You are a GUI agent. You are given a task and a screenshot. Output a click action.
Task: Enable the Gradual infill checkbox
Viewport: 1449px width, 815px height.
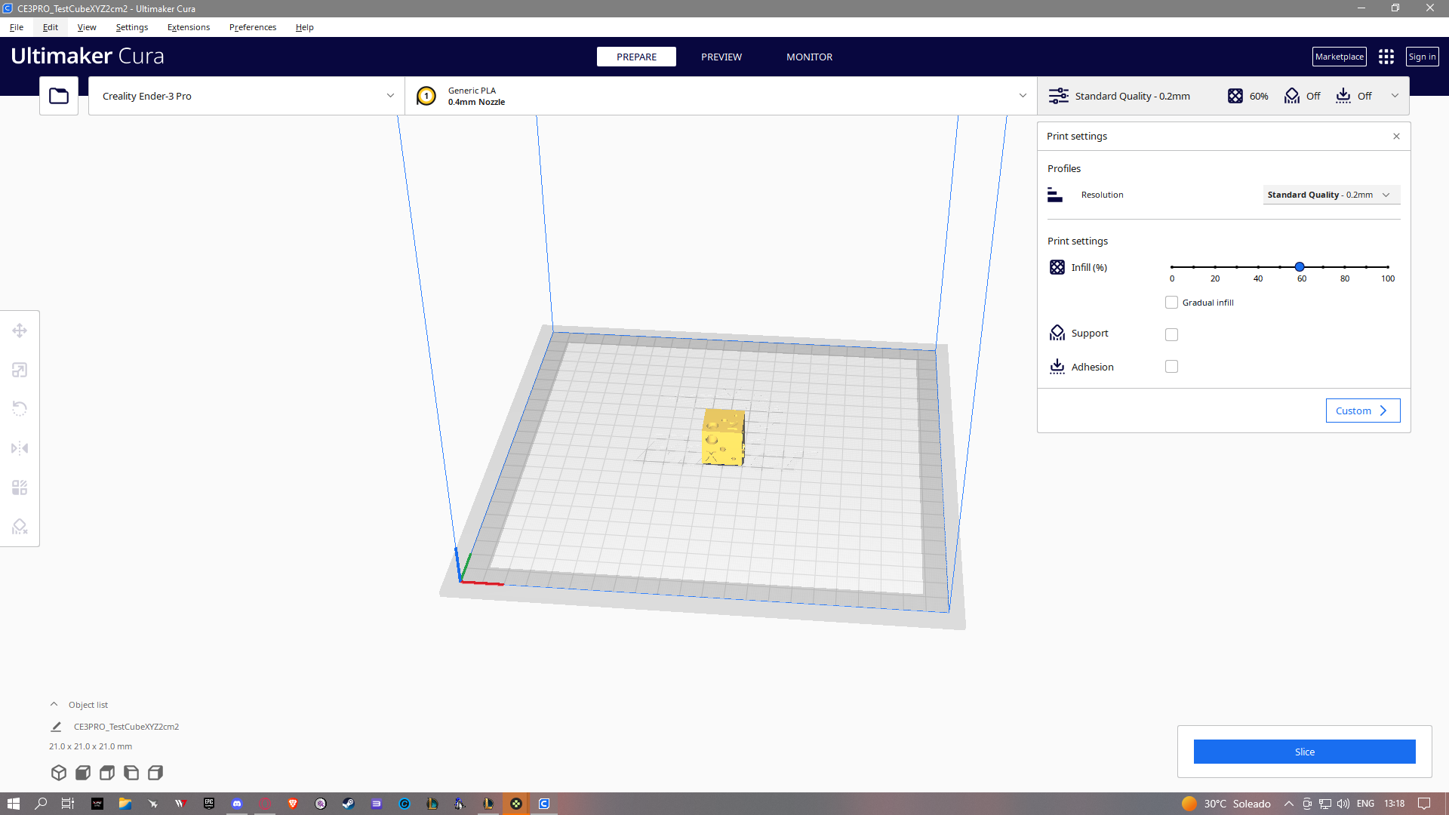point(1171,303)
